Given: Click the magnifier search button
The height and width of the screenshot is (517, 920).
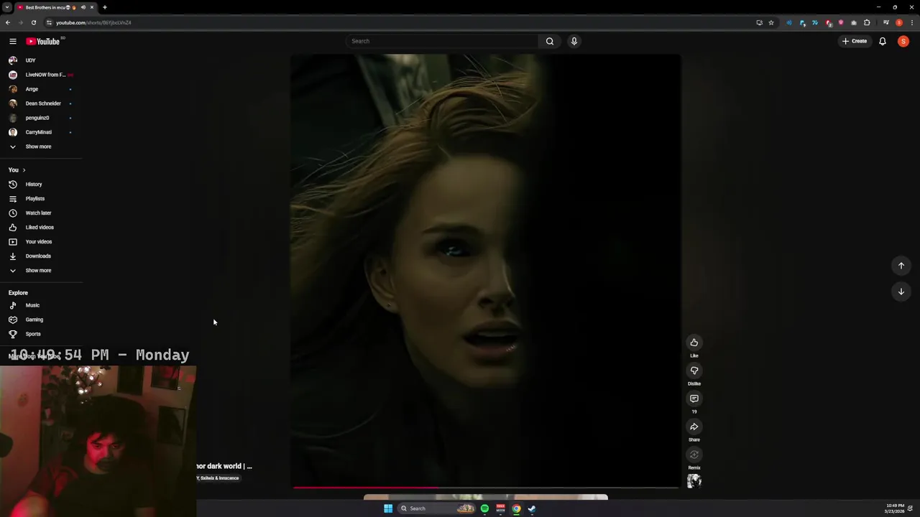Looking at the screenshot, I should click(550, 41).
